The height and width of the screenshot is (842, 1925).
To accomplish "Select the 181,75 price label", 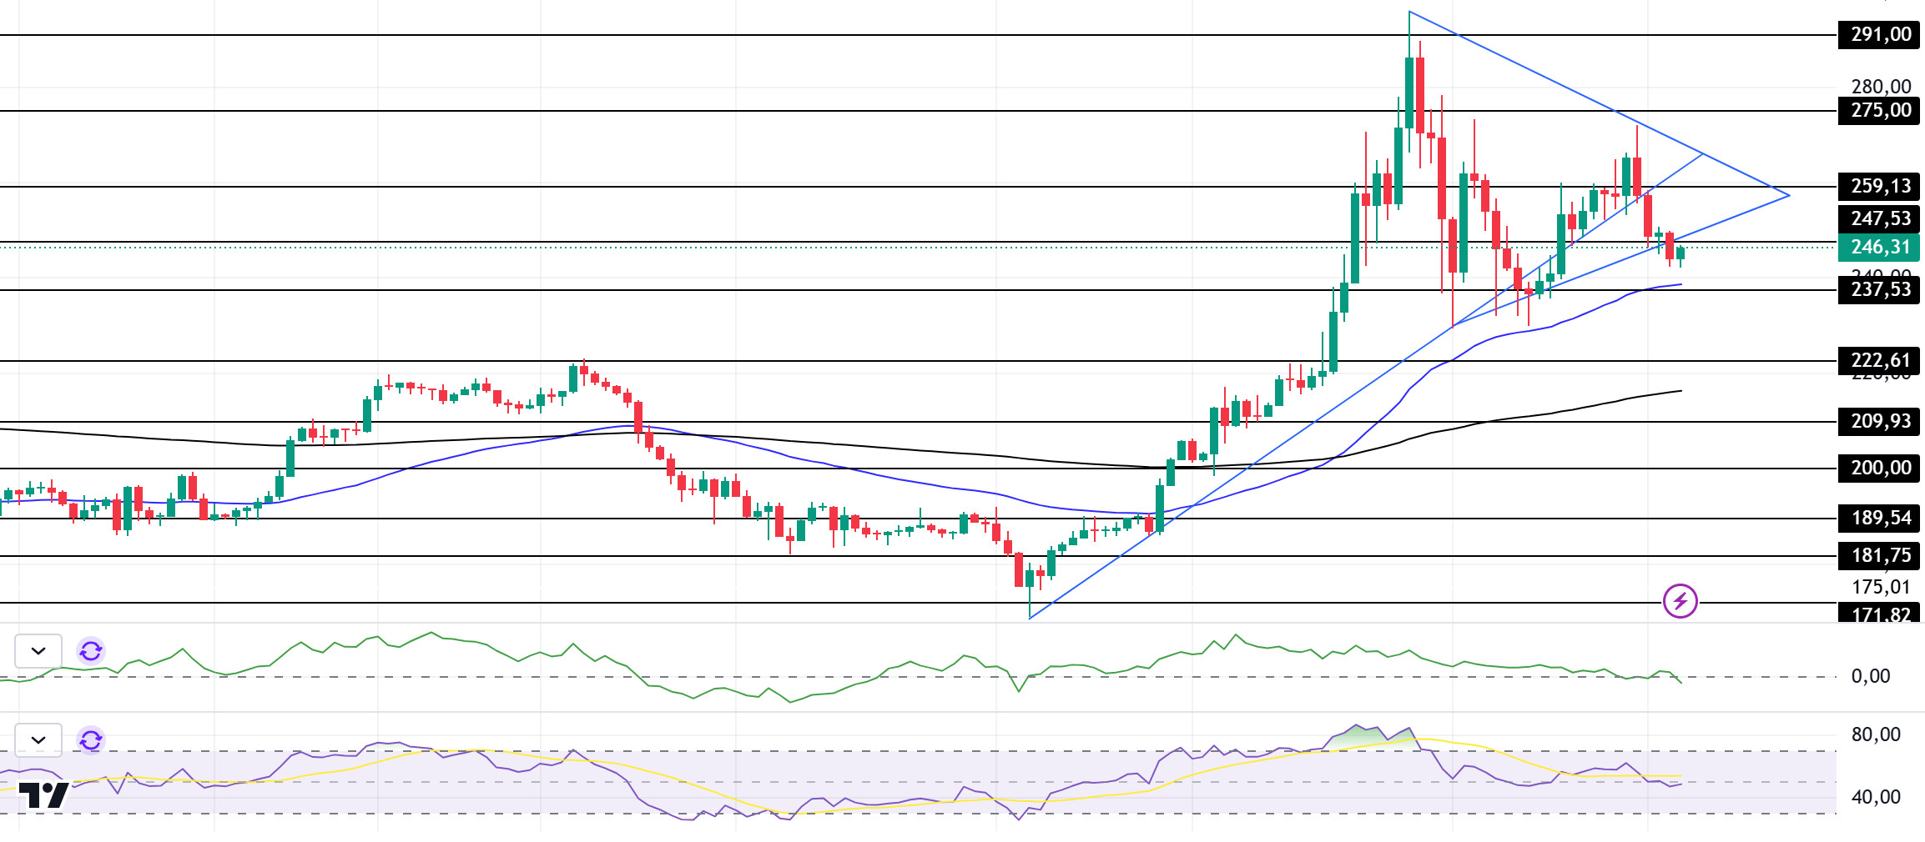I will coord(1878,556).
